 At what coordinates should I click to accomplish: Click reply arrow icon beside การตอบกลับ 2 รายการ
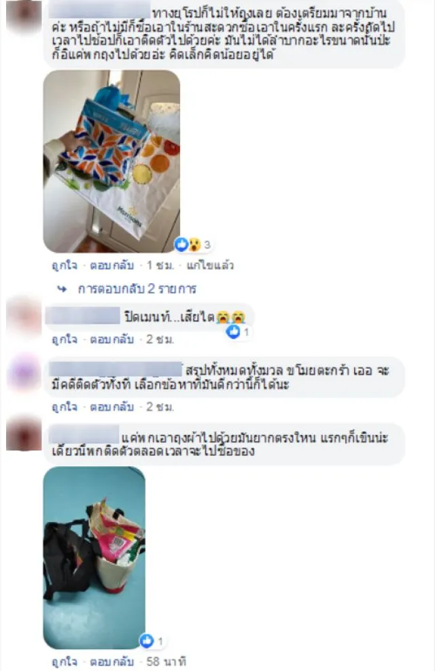tap(63, 289)
